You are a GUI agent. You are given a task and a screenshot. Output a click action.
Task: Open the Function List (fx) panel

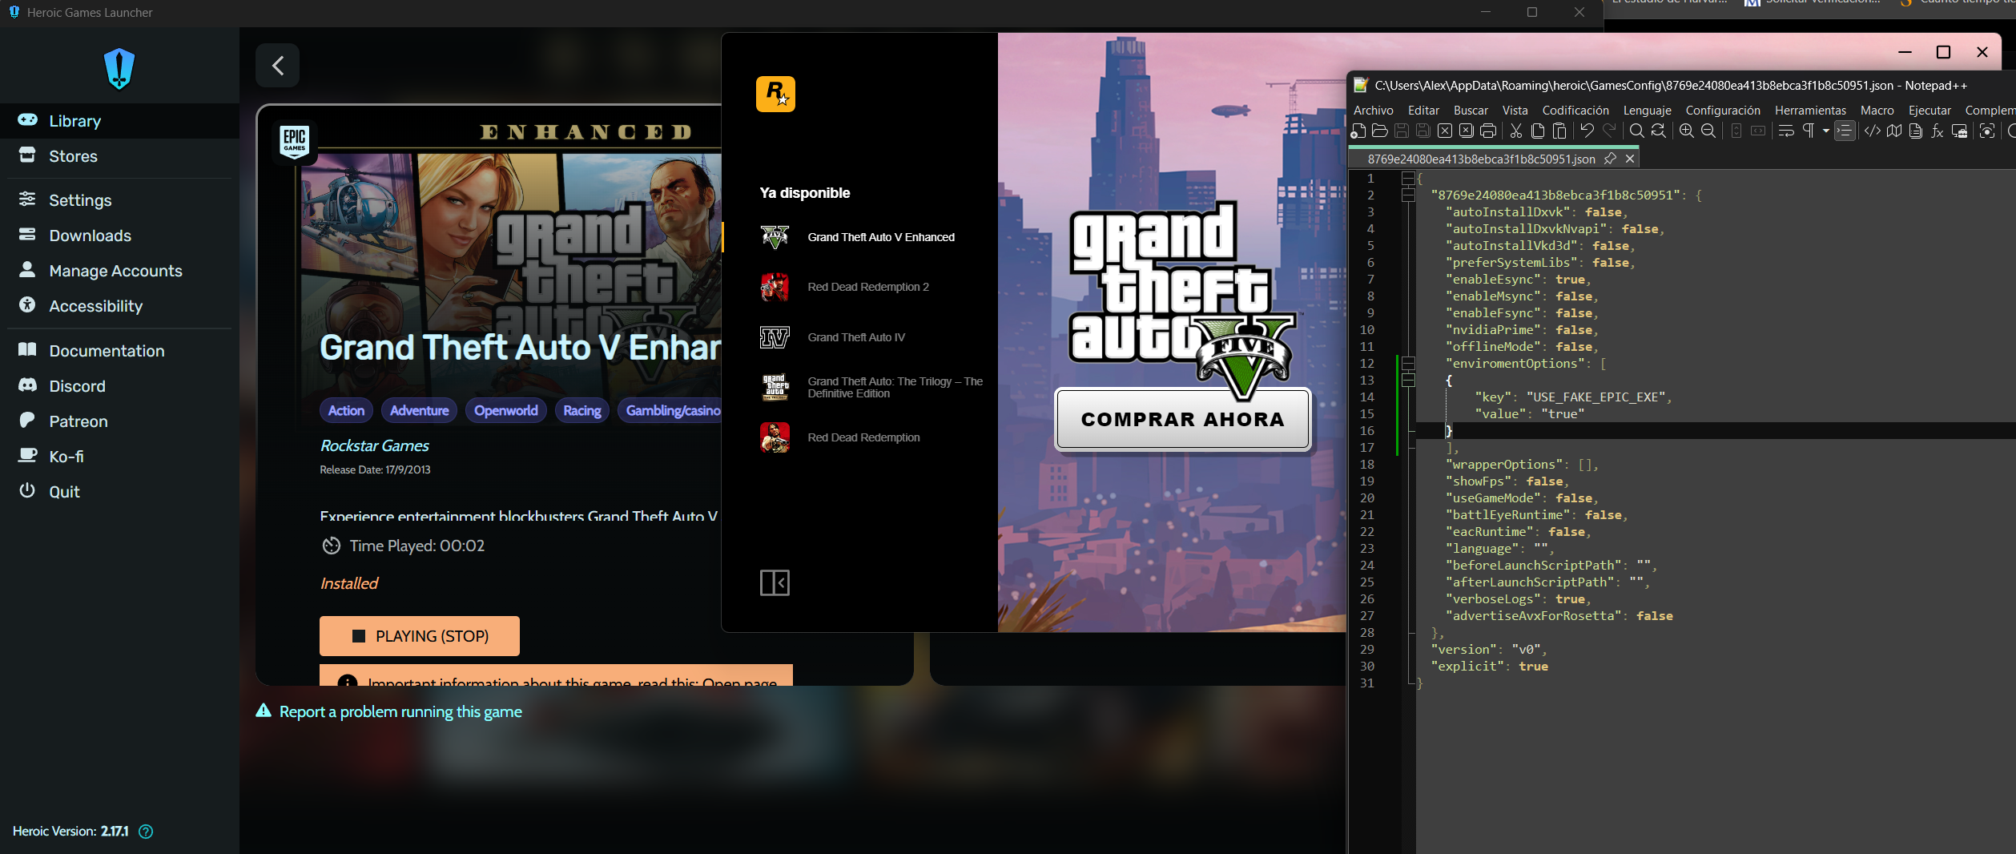click(x=1938, y=131)
